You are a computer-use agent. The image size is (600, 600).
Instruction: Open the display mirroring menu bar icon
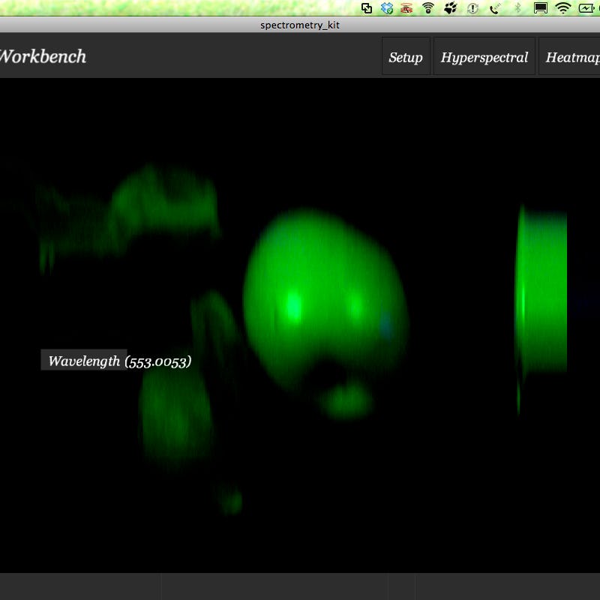coord(540,8)
